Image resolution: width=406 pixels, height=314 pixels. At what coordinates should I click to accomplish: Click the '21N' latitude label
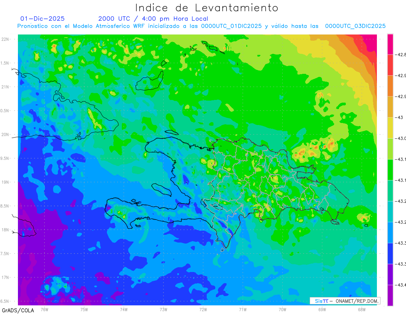[5, 87]
